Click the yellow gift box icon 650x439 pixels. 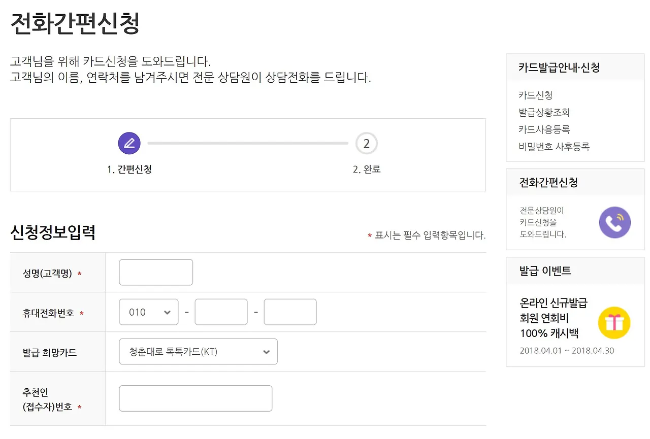(614, 323)
